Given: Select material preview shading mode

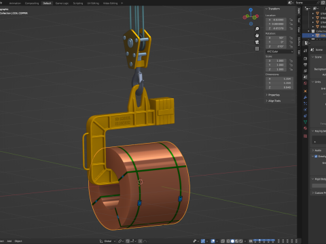Looking at the screenshot, I should pyautogui.click(x=236, y=241).
